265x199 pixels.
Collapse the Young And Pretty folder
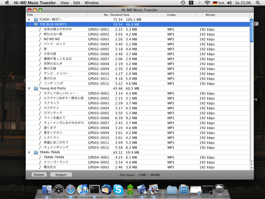click(29, 88)
